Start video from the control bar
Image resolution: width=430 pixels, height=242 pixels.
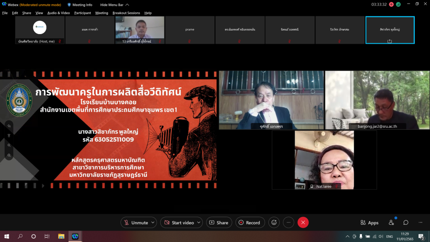(179, 223)
